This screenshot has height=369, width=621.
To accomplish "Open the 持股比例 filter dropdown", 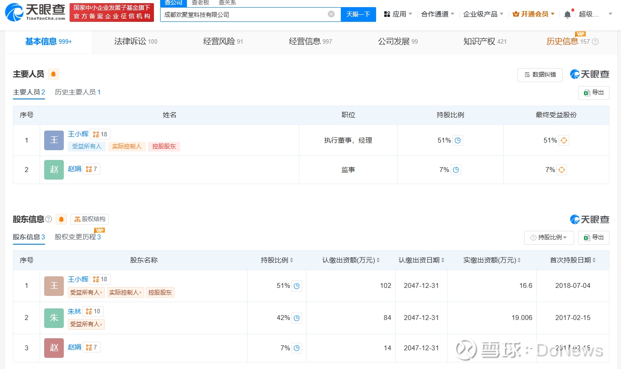I will 549,238.
